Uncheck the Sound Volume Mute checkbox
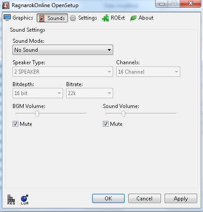The height and width of the screenshot is (212, 203). coord(106,124)
